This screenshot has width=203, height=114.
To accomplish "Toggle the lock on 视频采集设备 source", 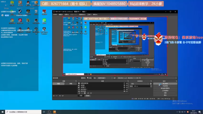I will tap(127, 83).
